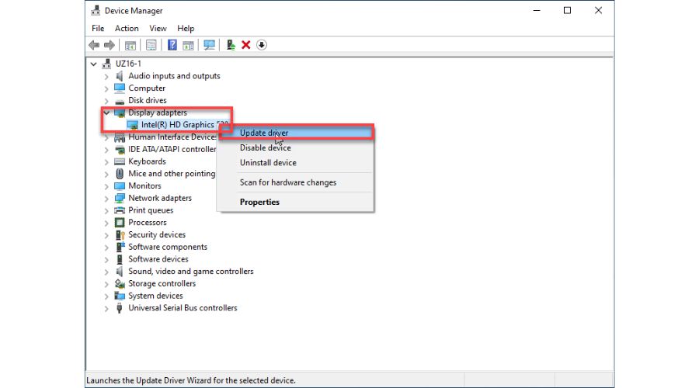Open Help via blue question mark icon
The width and height of the screenshot is (699, 388).
coord(172,45)
